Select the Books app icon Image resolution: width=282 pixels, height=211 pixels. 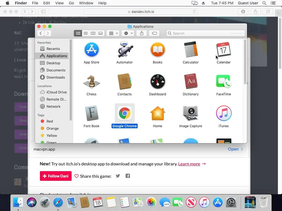(x=158, y=50)
